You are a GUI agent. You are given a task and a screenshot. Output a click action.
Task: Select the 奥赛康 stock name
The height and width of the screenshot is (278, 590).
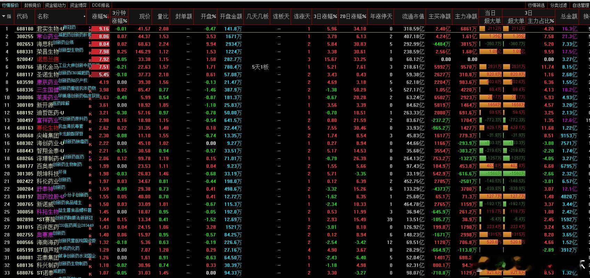45,235
